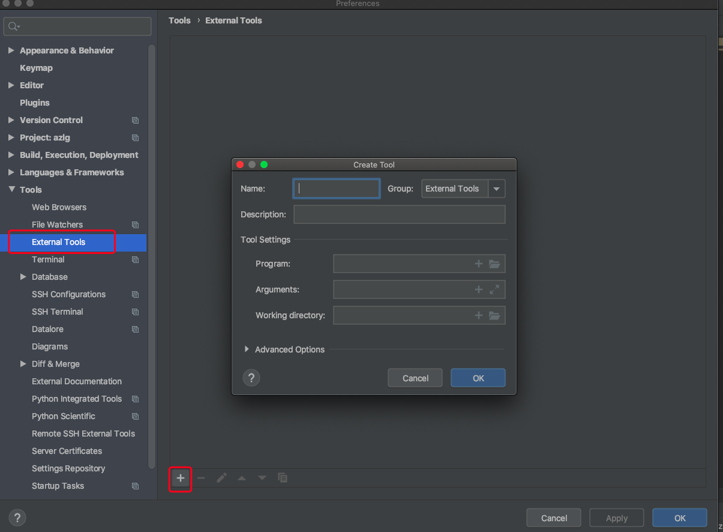Project-level icon beside File Watchers
The image size is (723, 532).
point(135,225)
